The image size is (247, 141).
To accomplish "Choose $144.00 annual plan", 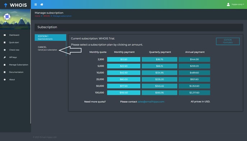I will pyautogui.click(x=194, y=59).
